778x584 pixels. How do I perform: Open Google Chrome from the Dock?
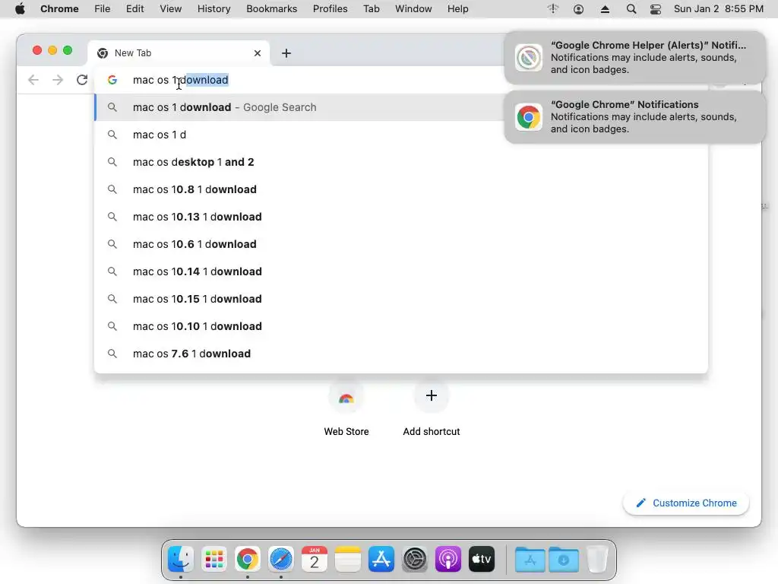click(248, 559)
